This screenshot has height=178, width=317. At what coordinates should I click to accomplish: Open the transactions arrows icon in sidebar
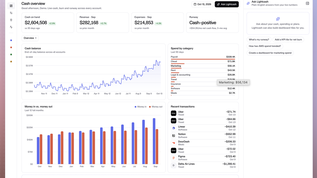(x=11, y=13)
